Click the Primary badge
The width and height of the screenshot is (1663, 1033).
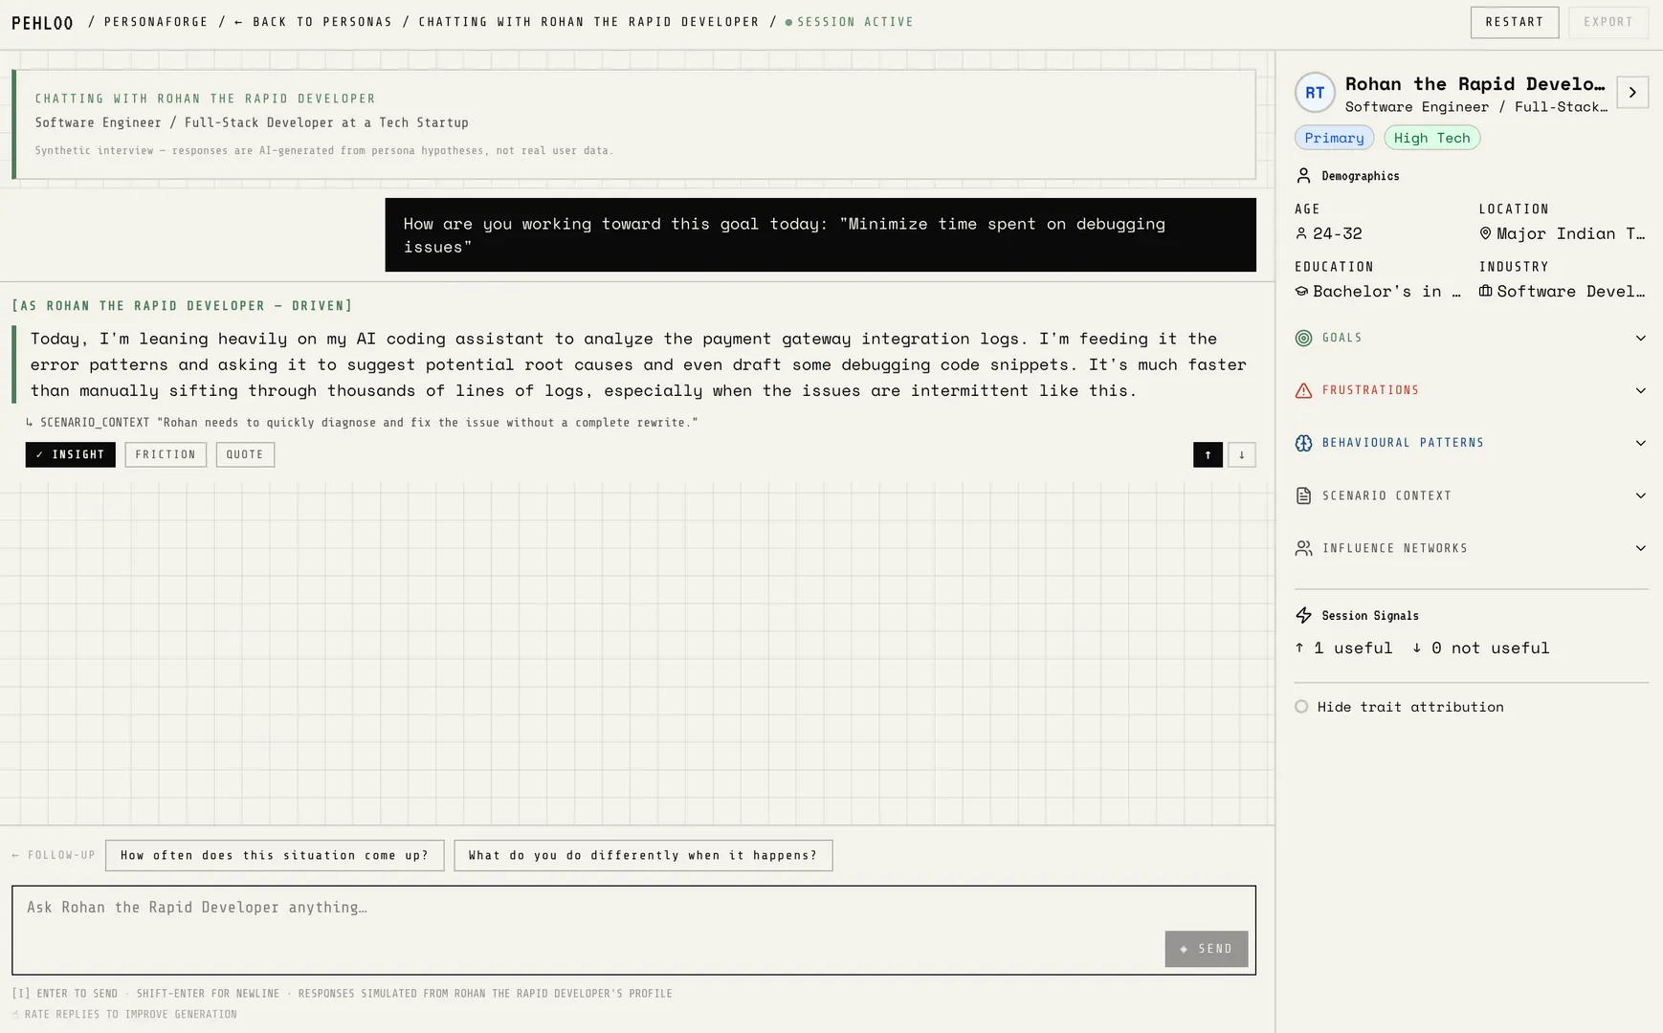pos(1334,138)
